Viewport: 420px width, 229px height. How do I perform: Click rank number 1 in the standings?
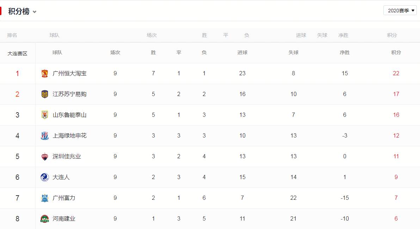point(18,73)
